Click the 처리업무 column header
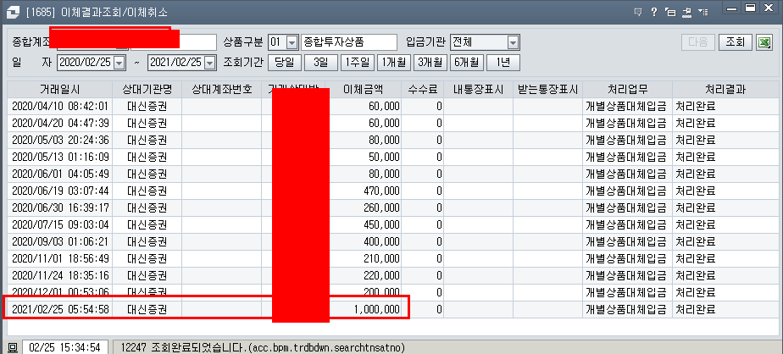Image resolution: width=783 pixels, height=354 pixels. (627, 90)
